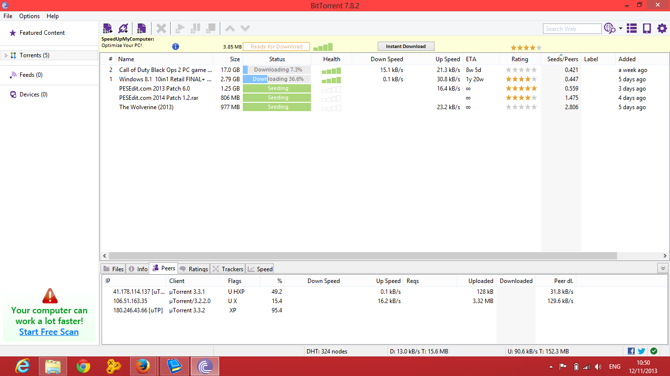Open the device icon in the toolbar
This screenshot has width=670, height=376.
647,28
